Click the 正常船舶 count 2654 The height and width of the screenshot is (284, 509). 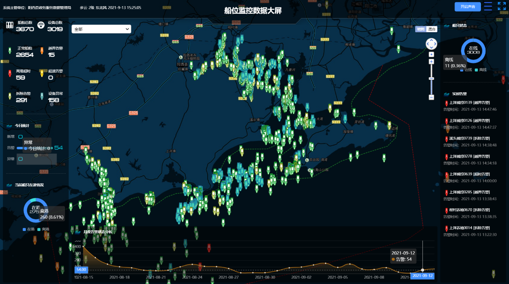[25, 55]
